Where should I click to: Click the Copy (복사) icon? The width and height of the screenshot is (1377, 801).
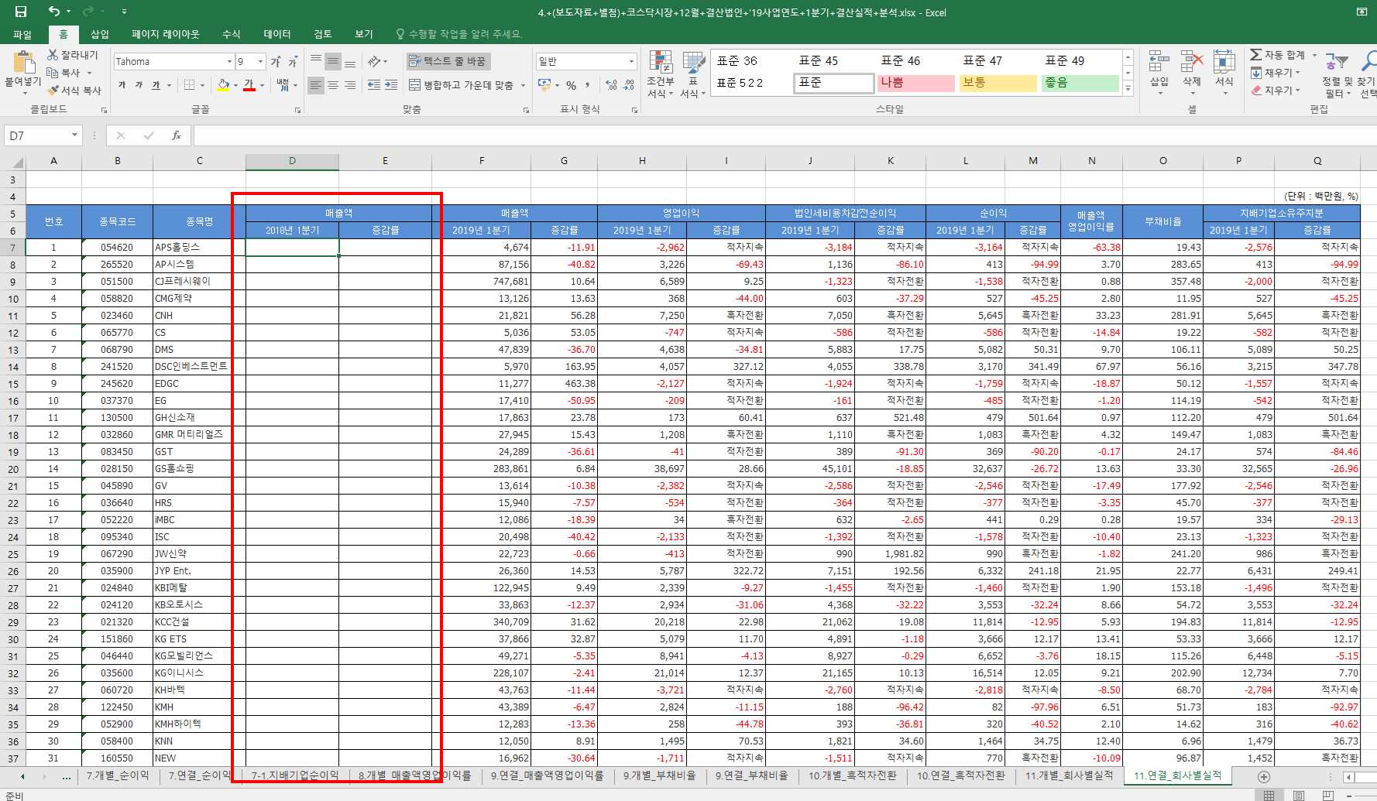53,72
